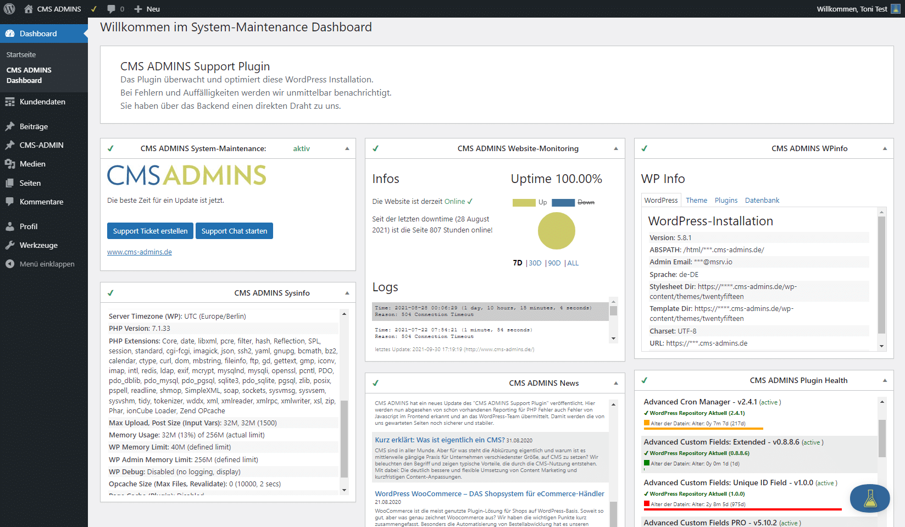Switch to the Theme tab
This screenshot has width=905, height=527.
(696, 200)
